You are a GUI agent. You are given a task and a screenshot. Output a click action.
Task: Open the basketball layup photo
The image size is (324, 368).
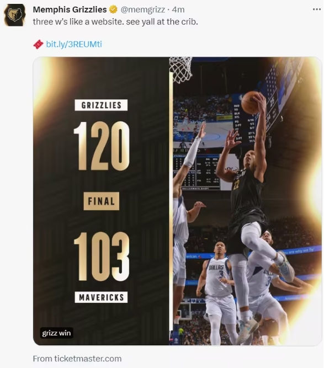coord(246,201)
